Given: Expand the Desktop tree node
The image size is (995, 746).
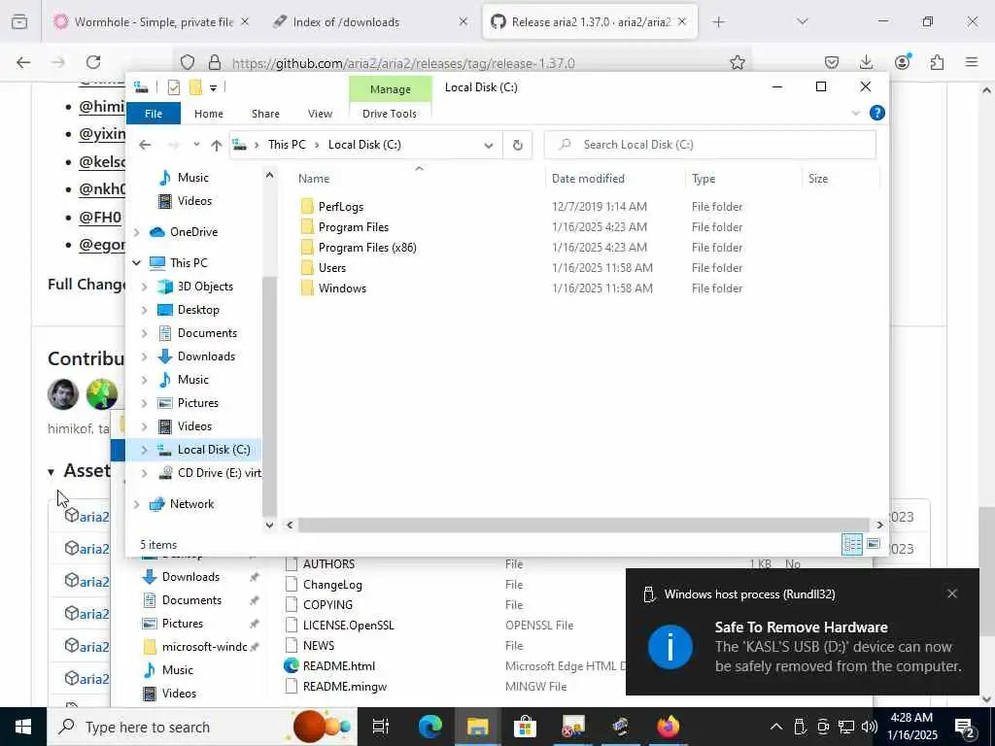Looking at the screenshot, I should [x=144, y=310].
